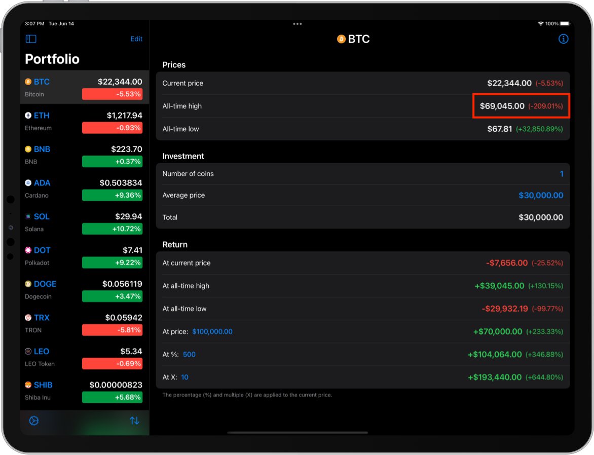The width and height of the screenshot is (594, 455).
Task: Click the Shiba Inu coin icon
Action: tap(28, 385)
